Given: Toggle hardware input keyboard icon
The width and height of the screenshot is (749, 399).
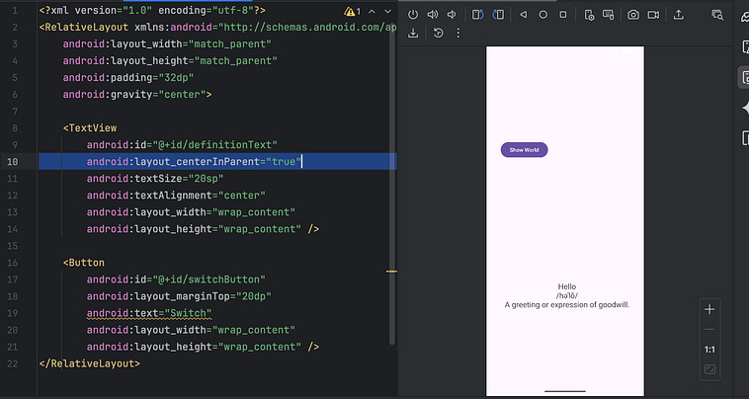Looking at the screenshot, I should tap(608, 15).
